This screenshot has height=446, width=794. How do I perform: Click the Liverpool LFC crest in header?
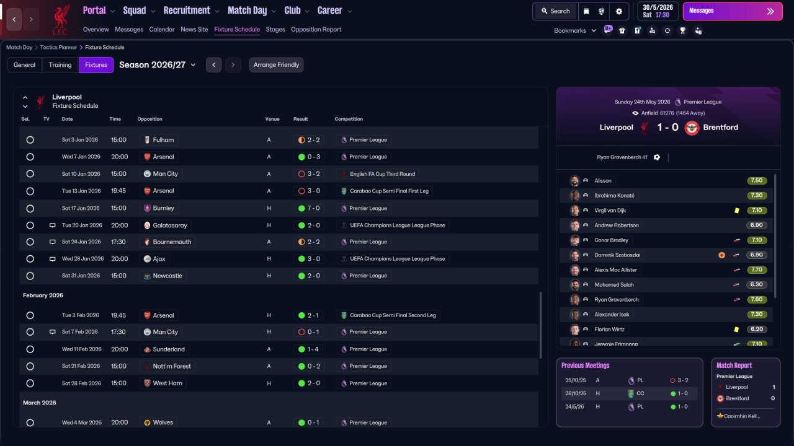click(61, 19)
